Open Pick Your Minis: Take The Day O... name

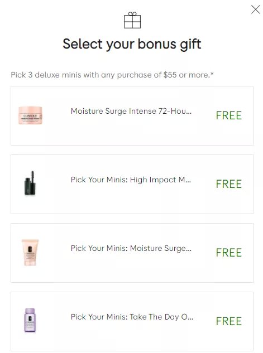click(132, 317)
